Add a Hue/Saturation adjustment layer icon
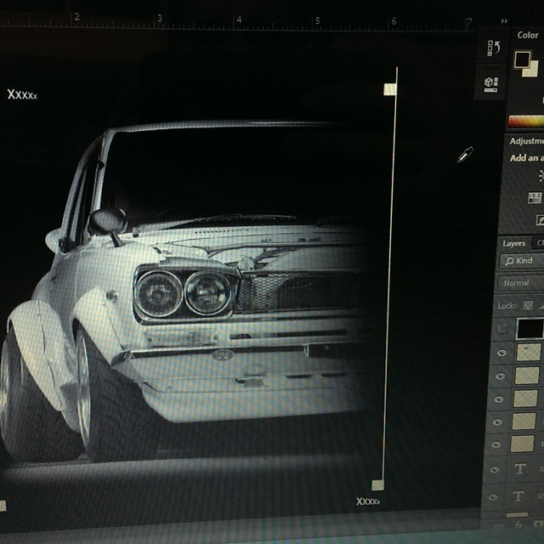 (535, 198)
